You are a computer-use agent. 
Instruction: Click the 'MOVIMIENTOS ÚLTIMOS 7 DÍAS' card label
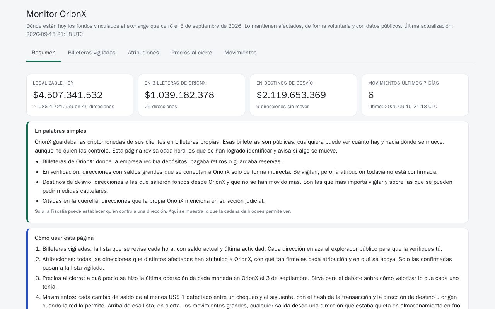pyautogui.click(x=403, y=83)
